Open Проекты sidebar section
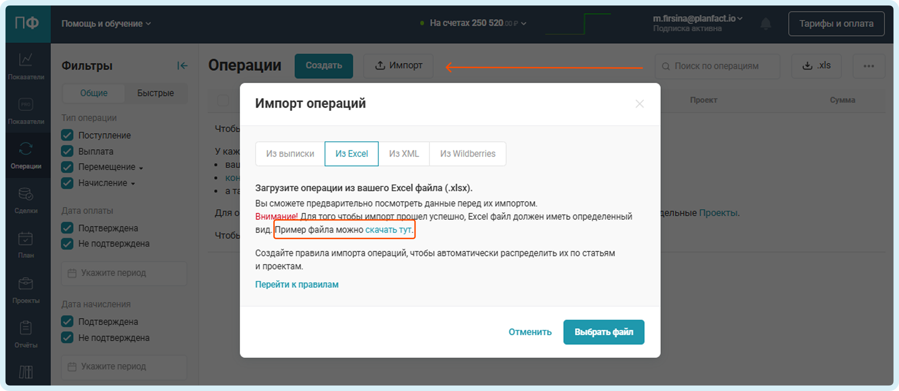The height and width of the screenshot is (391, 899). (26, 289)
